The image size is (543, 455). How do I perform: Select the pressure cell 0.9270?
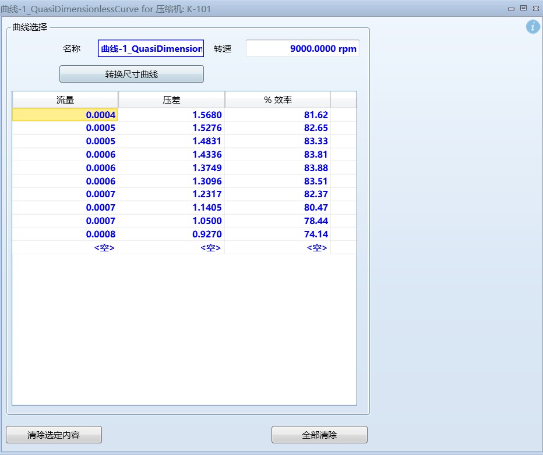[x=171, y=234]
